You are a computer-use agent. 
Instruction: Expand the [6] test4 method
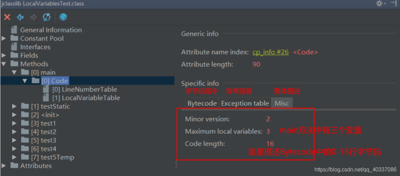pyautogui.click(x=14, y=149)
